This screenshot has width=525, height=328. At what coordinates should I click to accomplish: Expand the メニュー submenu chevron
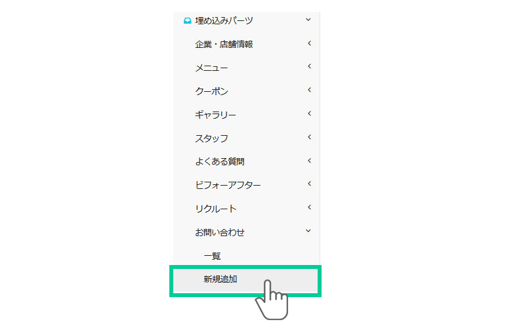pos(308,67)
